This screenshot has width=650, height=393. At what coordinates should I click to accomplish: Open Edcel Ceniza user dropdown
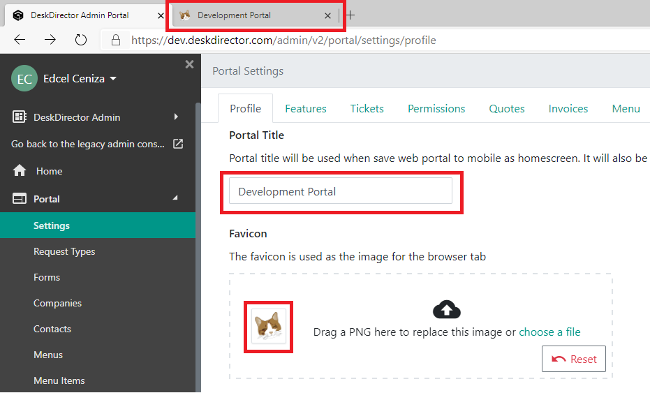(x=80, y=78)
